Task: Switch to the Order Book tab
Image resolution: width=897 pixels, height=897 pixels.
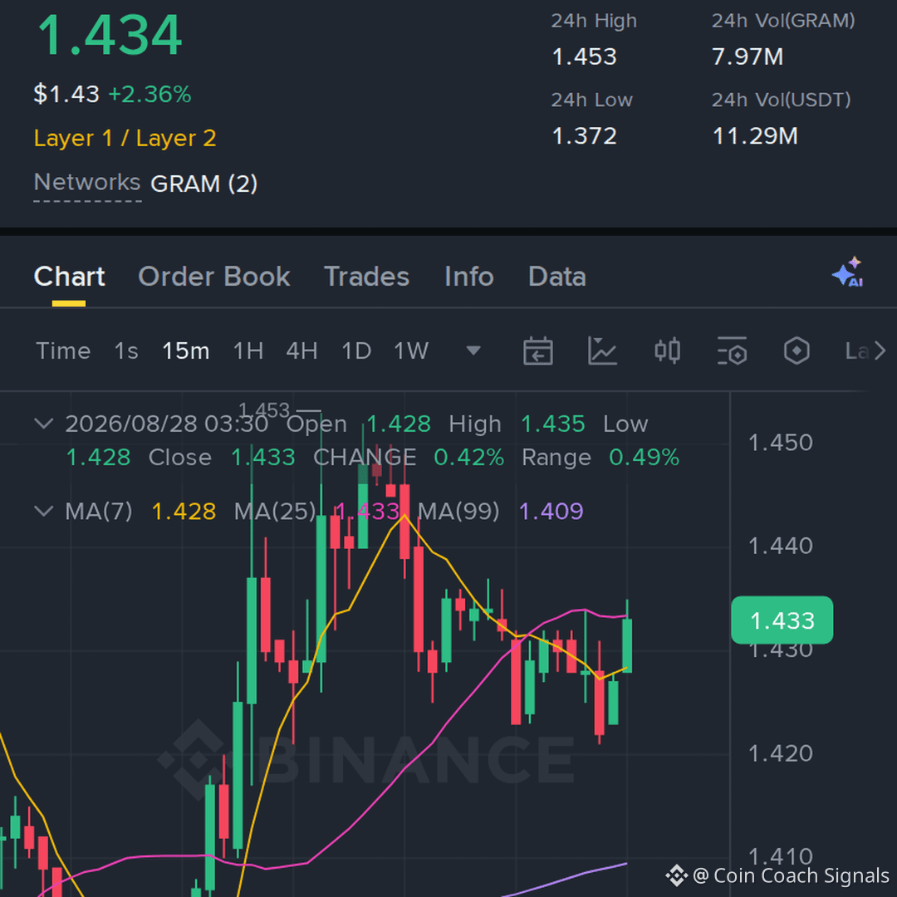Action: click(214, 277)
